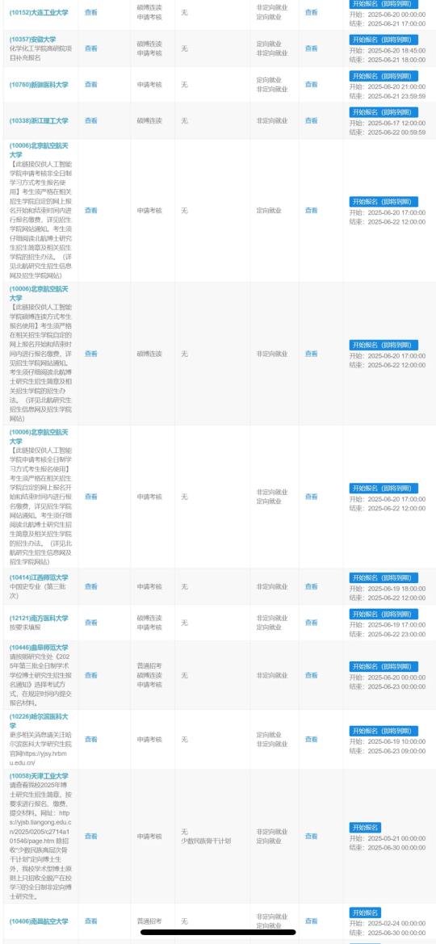436x944 pixels.
Task: Open (10760)新疆医科大学 school link
Action: pyautogui.click(x=39, y=85)
